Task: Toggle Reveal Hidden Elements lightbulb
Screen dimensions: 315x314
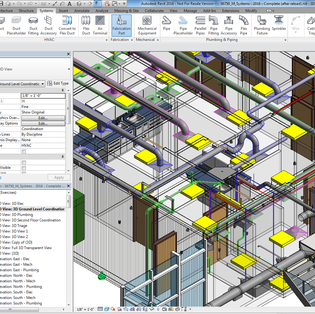Action: coord(158,309)
